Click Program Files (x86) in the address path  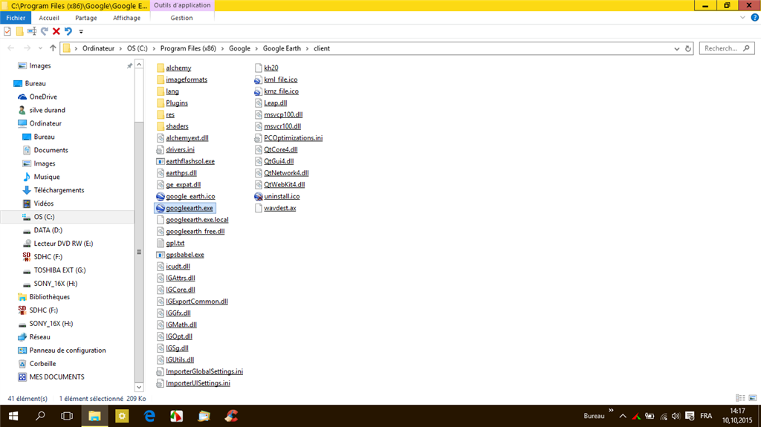coord(188,48)
